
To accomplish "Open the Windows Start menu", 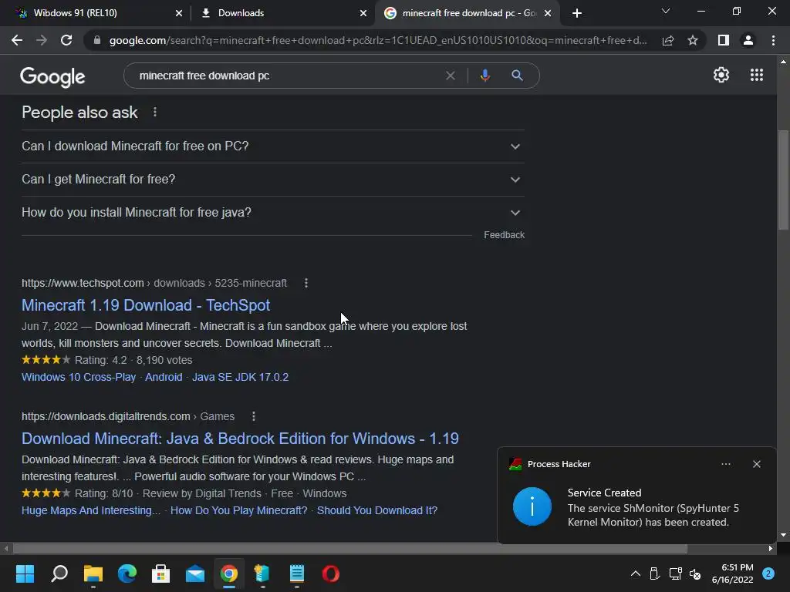I will click(25, 573).
